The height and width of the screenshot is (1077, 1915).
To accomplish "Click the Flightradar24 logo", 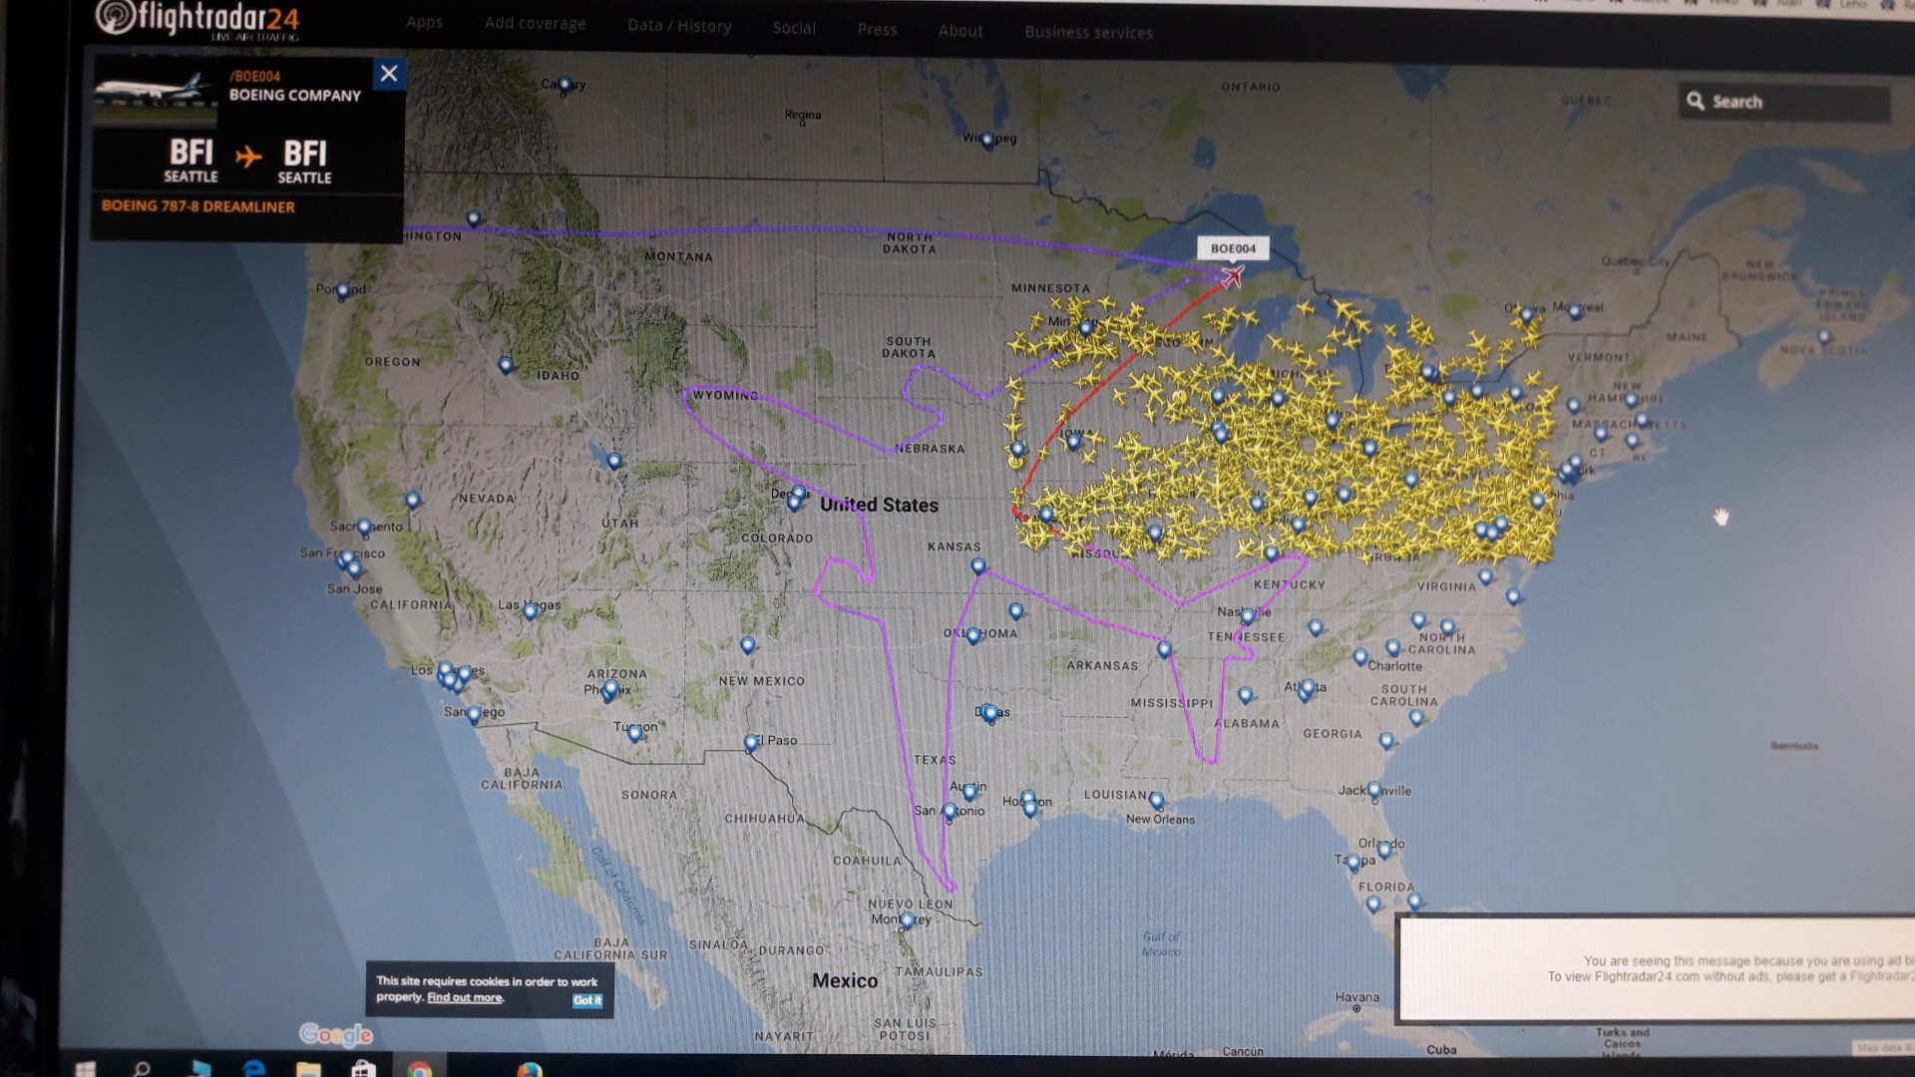I will 197,20.
